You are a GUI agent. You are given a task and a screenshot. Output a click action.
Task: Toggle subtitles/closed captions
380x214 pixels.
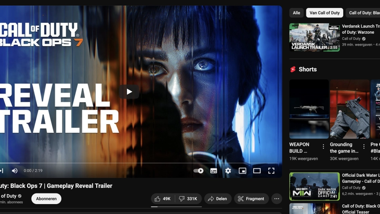click(x=213, y=171)
